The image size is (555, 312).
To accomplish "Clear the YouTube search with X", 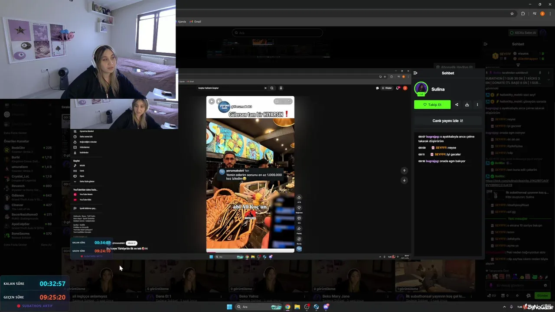I will [x=265, y=88].
